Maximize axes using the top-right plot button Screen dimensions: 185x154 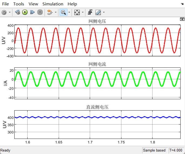tap(182, 19)
